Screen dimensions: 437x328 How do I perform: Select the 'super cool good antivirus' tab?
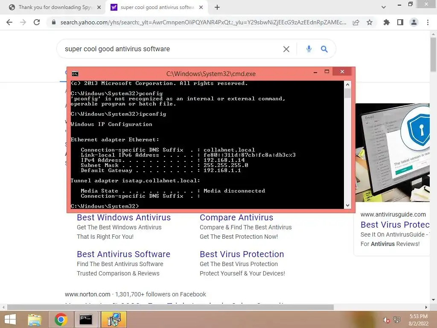(x=157, y=7)
